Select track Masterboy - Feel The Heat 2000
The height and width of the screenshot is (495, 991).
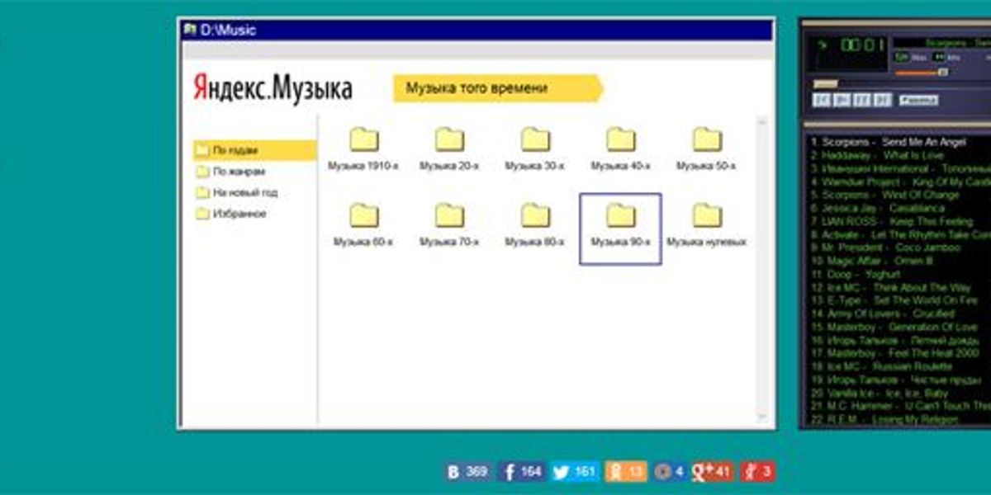pos(894,353)
